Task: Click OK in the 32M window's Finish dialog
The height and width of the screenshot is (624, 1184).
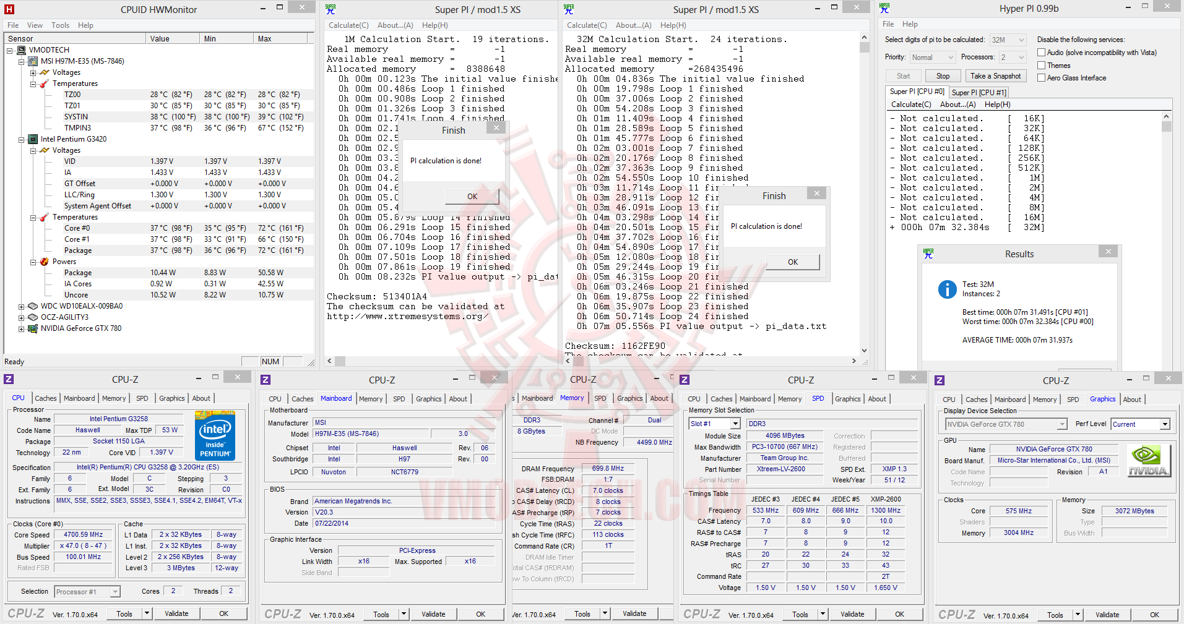Action: click(x=793, y=262)
